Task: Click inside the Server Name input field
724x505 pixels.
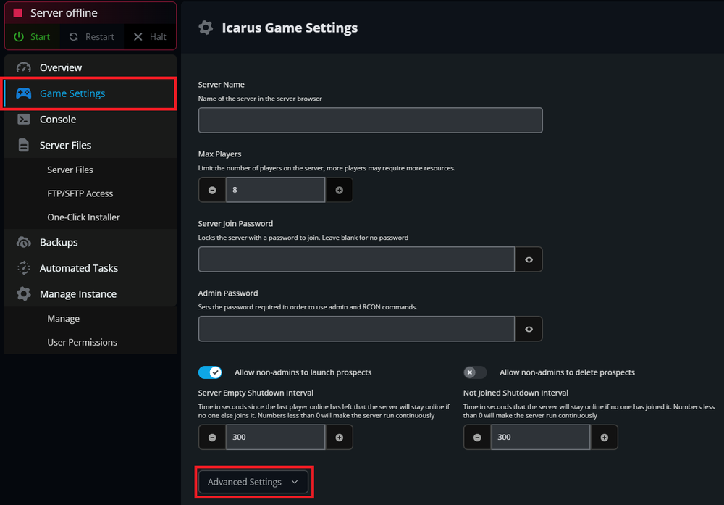Action: pyautogui.click(x=370, y=120)
